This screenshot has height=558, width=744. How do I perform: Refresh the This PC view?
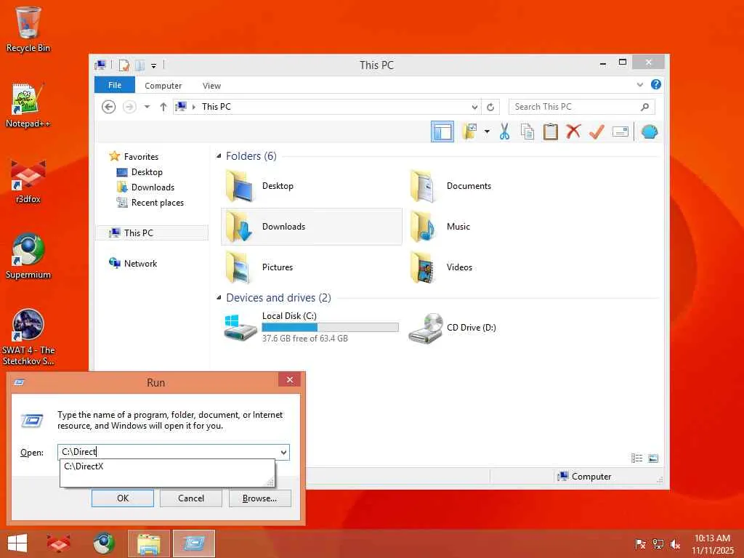click(490, 107)
